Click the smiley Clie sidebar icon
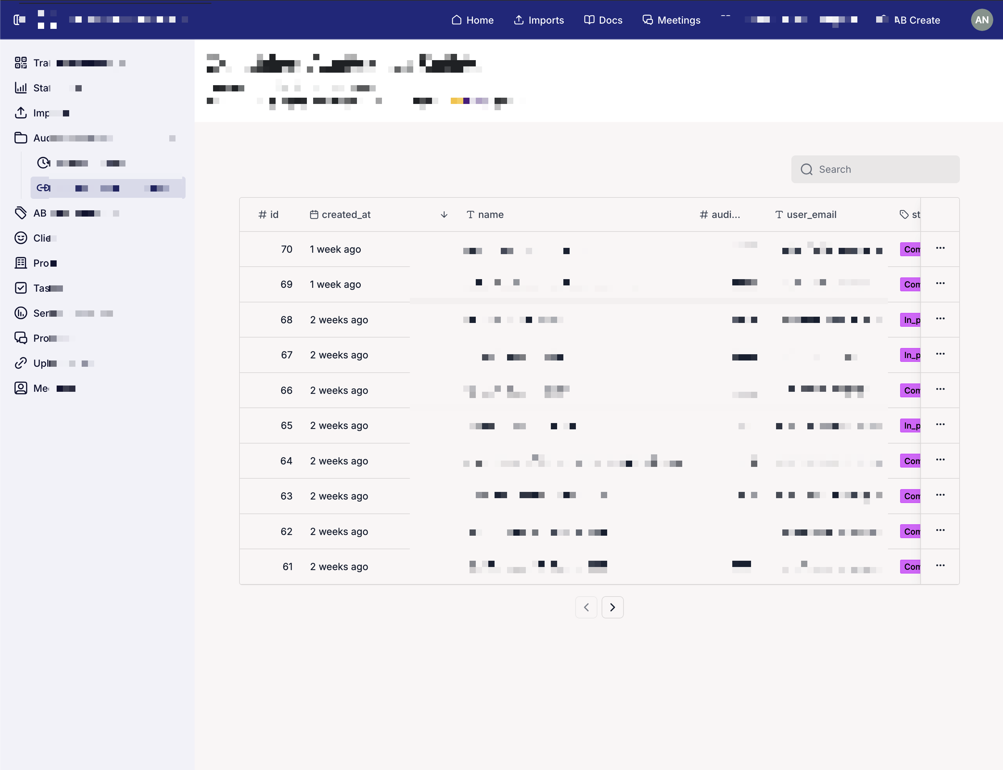 point(21,238)
